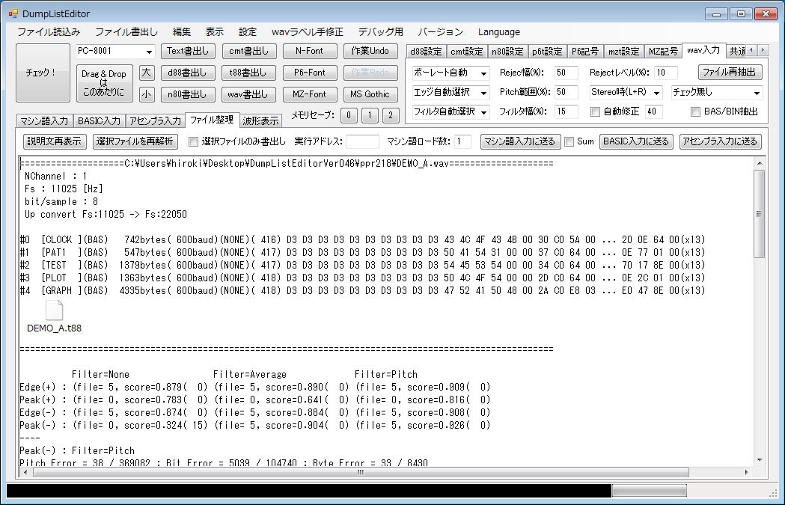Click the BASIC入力に送る button
This screenshot has height=505, width=785.
click(636, 141)
